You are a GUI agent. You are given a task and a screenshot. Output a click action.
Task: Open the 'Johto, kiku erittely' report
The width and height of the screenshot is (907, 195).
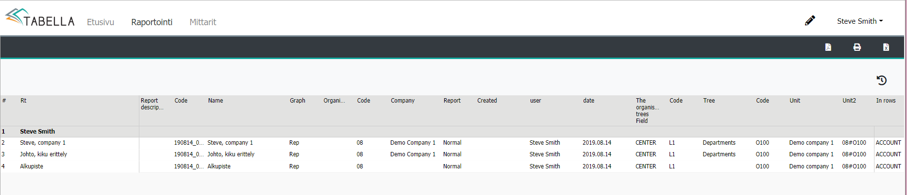[44, 154]
